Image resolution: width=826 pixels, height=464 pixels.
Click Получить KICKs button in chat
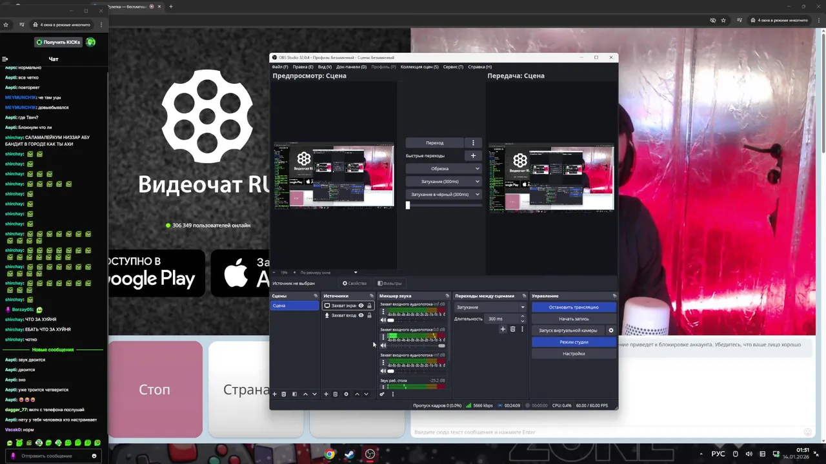tap(58, 43)
